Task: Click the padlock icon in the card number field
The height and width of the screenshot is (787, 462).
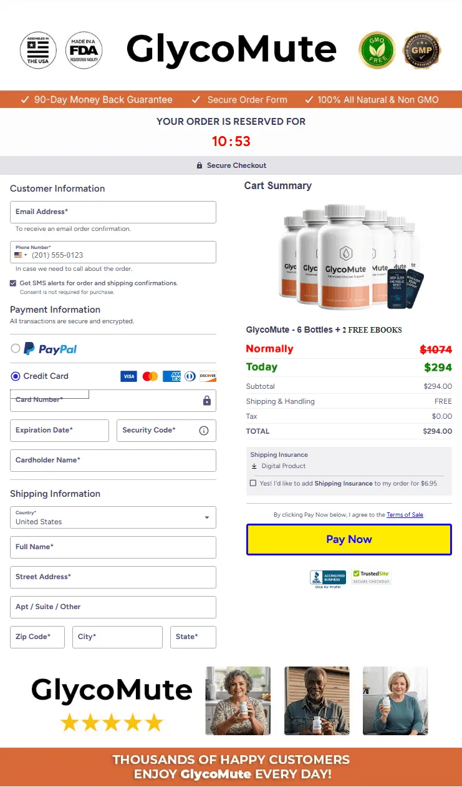Action: 206,400
